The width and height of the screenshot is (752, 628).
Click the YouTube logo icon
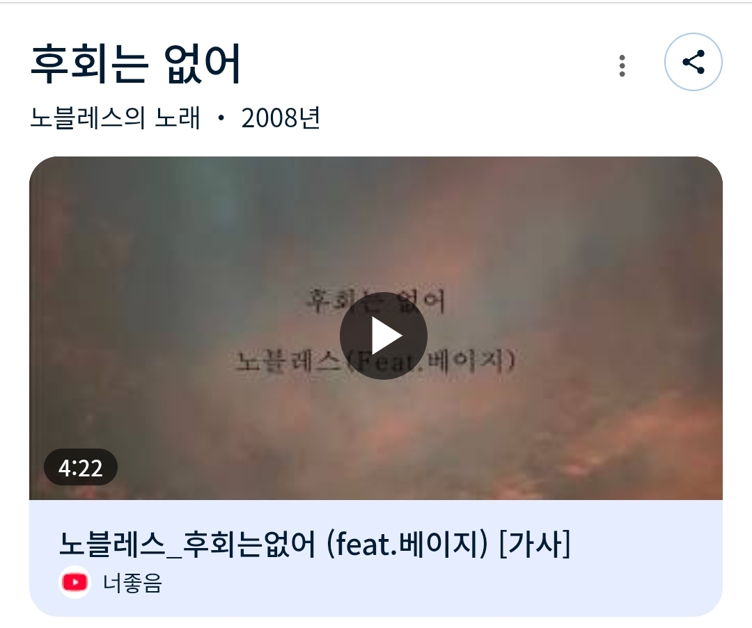[75, 582]
